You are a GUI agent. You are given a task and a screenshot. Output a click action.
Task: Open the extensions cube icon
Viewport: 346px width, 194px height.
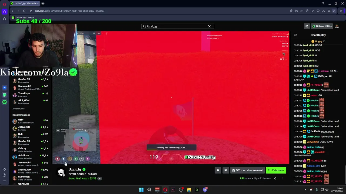coord(341,11)
